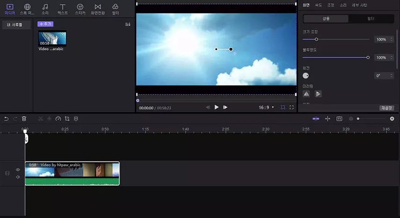Open the 필터 tab with overlapping circles icon

[115, 9]
